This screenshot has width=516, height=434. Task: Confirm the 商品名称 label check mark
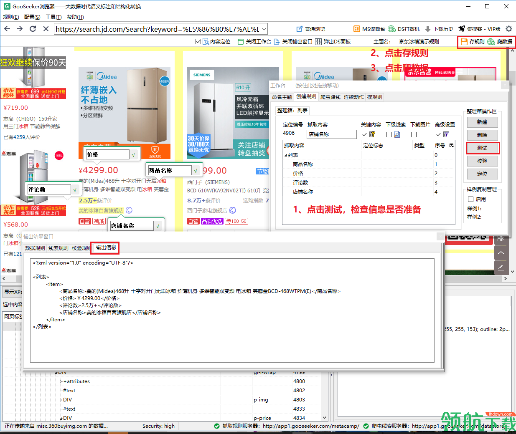pyautogui.click(x=196, y=171)
